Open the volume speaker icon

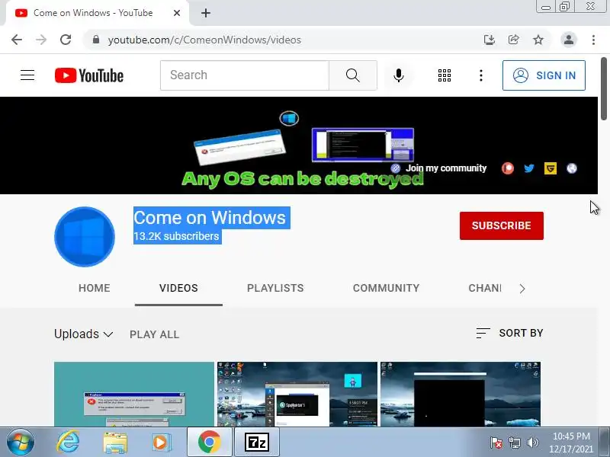click(x=532, y=443)
